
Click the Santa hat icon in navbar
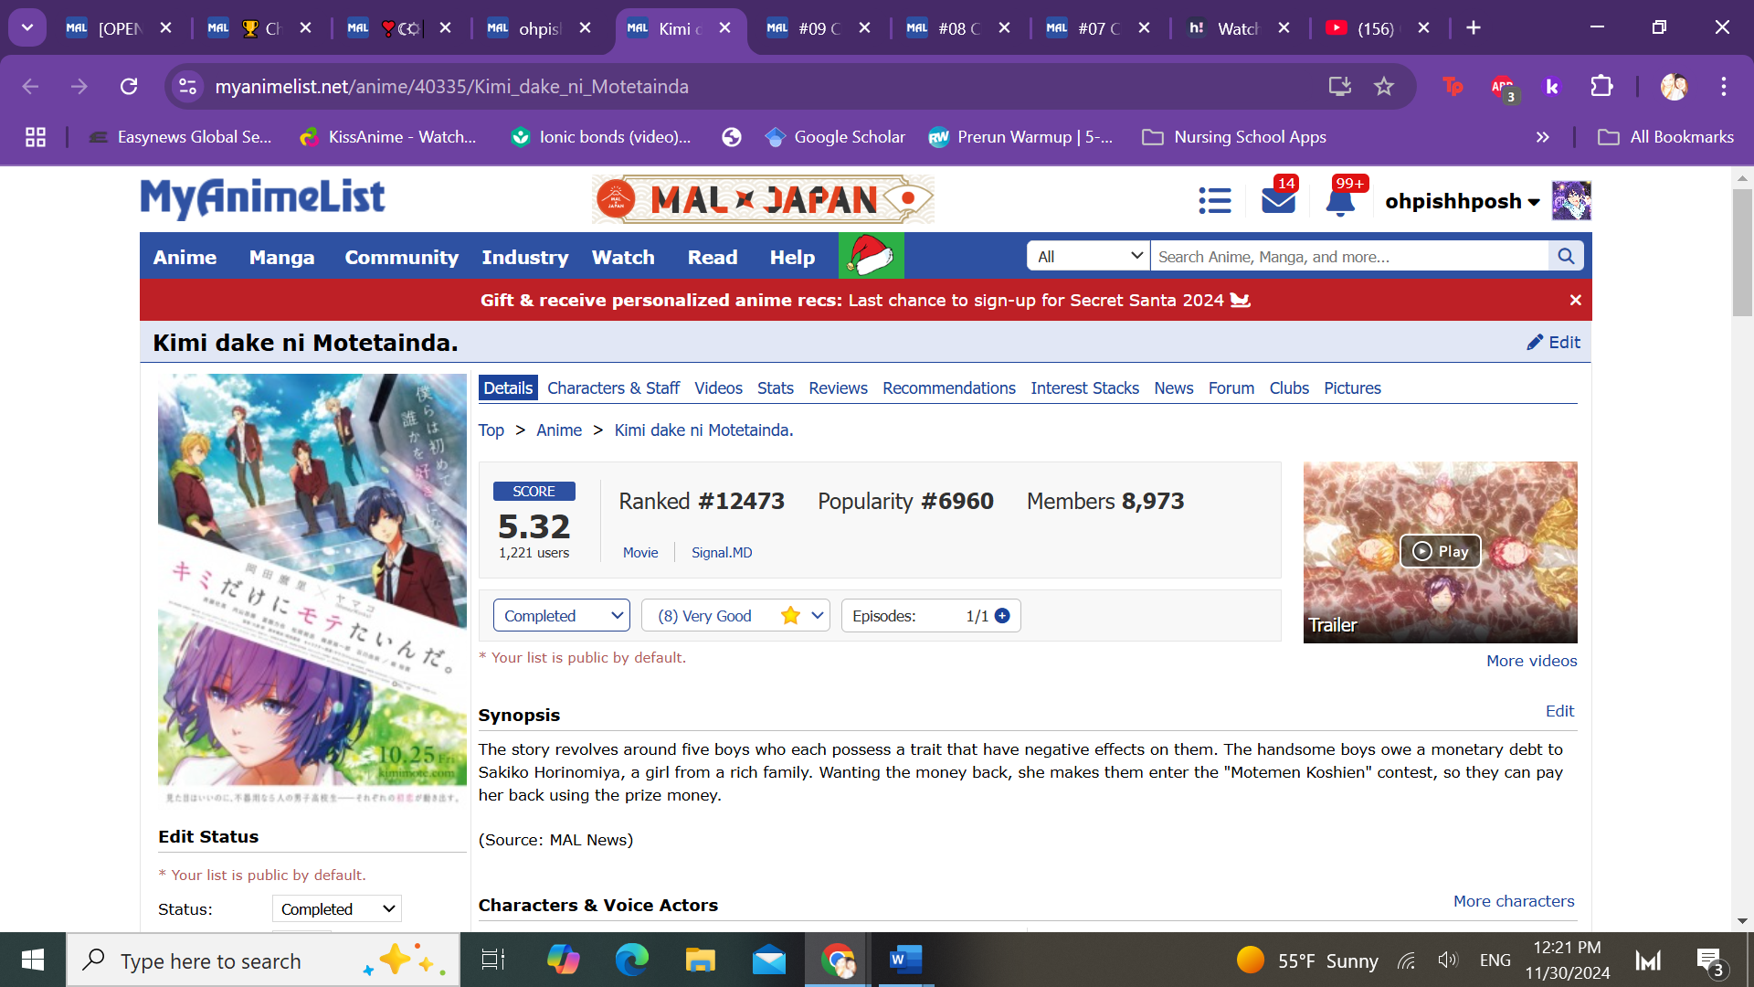point(871,257)
